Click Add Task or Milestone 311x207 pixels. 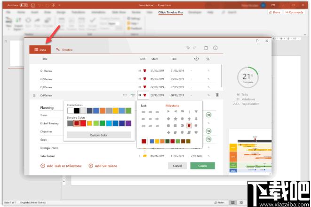61,166
